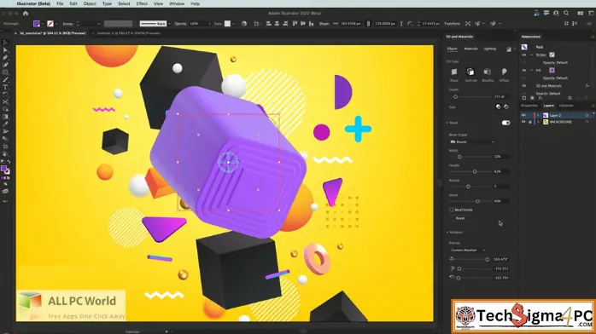Switch to the Properties tab
This screenshot has width=596, height=334.
pos(529,106)
